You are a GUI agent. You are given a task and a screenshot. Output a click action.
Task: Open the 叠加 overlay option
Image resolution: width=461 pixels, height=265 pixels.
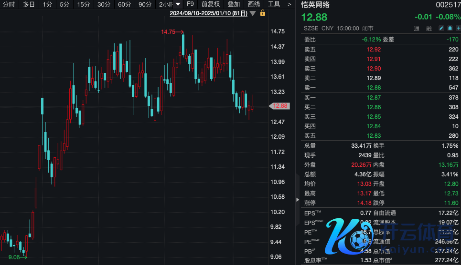pos(234,4)
